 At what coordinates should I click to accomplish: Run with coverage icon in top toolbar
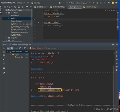101,3
